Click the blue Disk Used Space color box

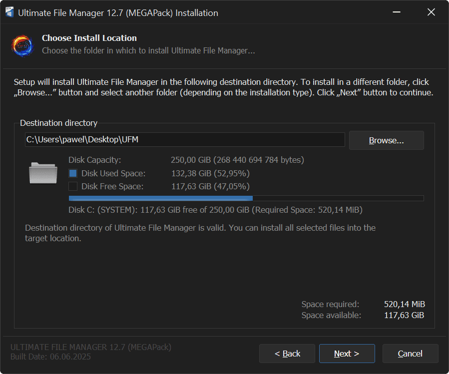coord(73,174)
